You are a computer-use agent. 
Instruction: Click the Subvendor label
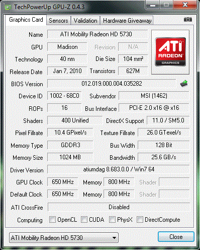pyautogui.click(x=103, y=96)
